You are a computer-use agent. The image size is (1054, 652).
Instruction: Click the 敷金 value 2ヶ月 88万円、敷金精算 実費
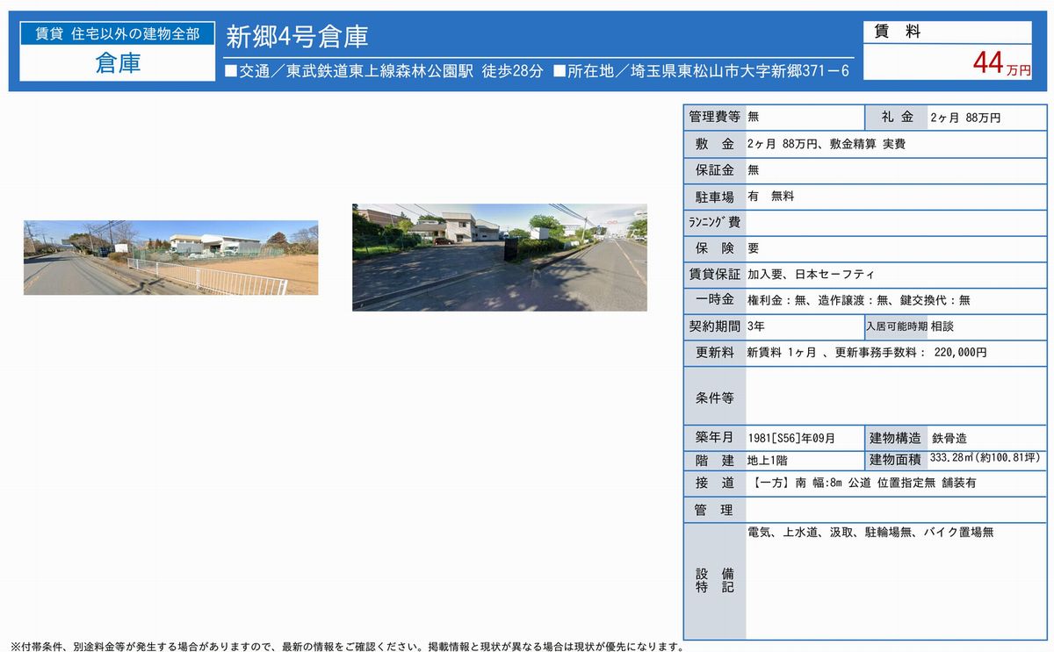(826, 144)
